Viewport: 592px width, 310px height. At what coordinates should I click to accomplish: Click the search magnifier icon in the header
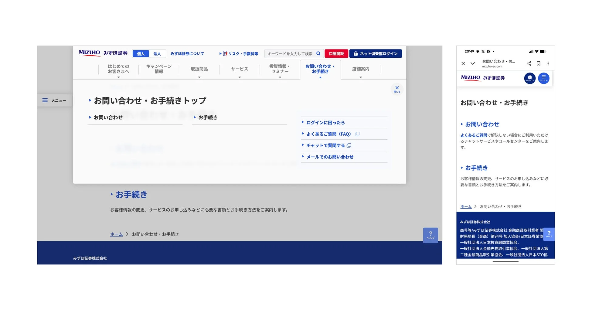coord(318,53)
